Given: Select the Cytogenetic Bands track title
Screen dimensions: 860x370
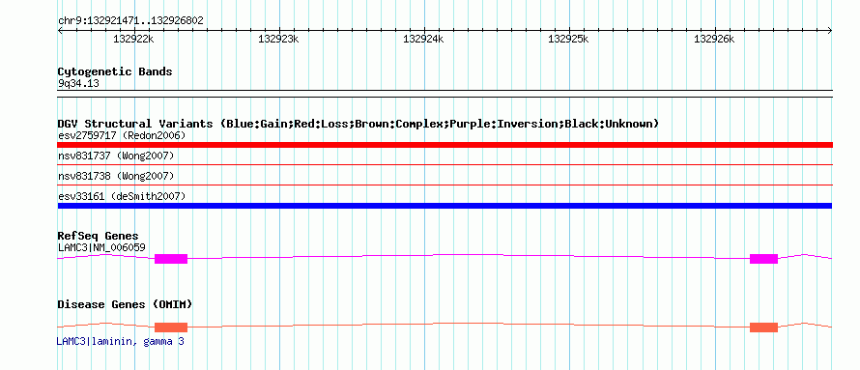Looking at the screenshot, I should point(115,71).
